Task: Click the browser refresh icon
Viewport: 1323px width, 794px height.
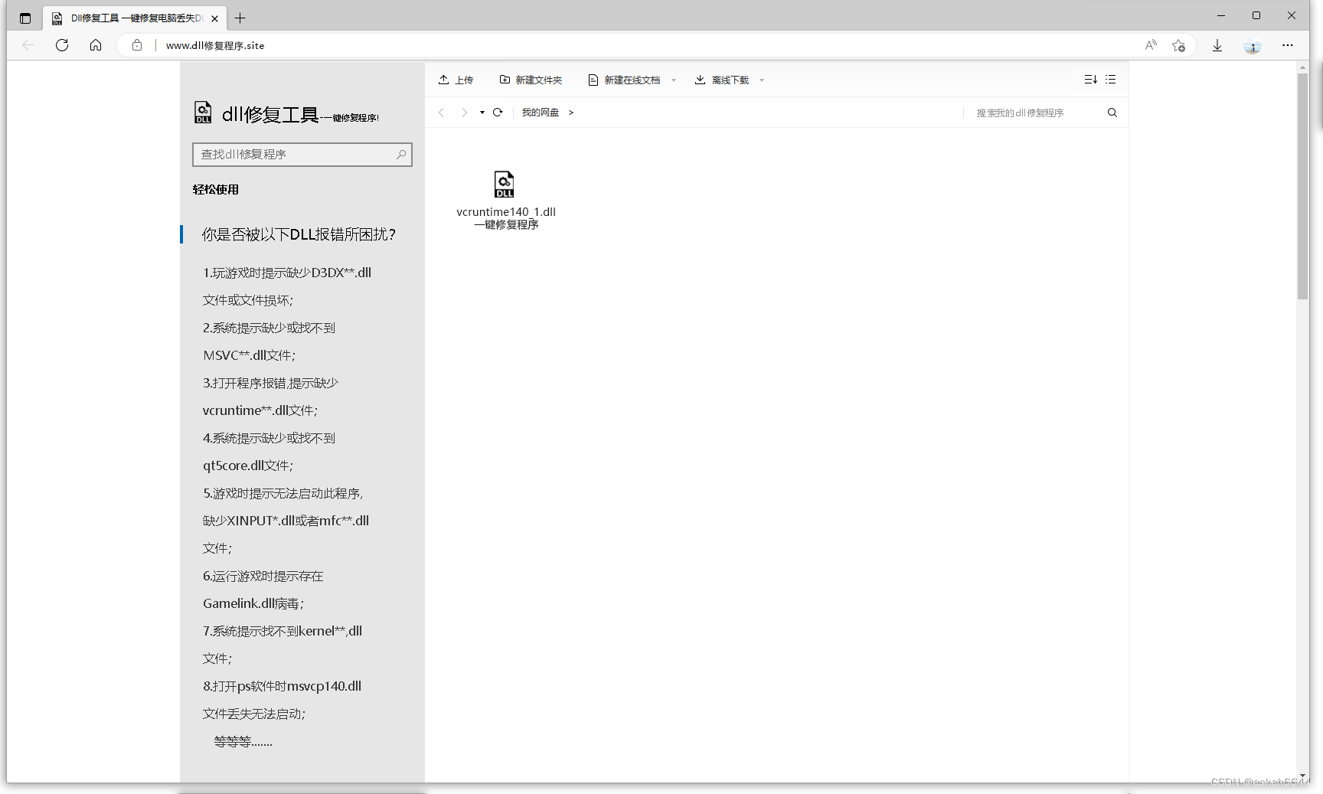Action: [x=62, y=45]
